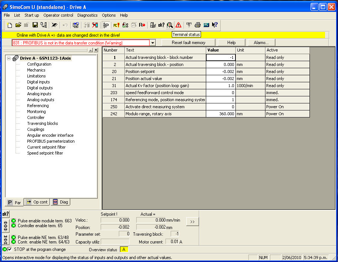Select Mechanics in the drive tree
The image size is (338, 262).
36,70
